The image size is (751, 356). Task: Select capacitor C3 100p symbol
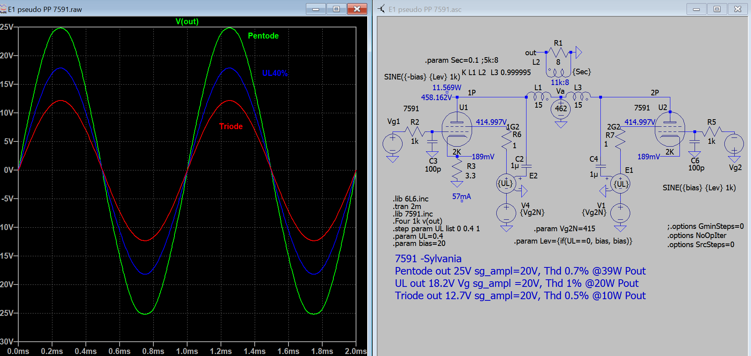point(432,141)
